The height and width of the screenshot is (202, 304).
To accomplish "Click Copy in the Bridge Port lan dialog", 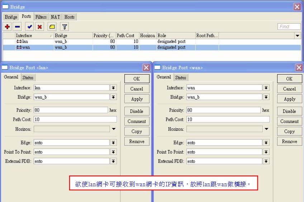I will pyautogui.click(x=137, y=132).
